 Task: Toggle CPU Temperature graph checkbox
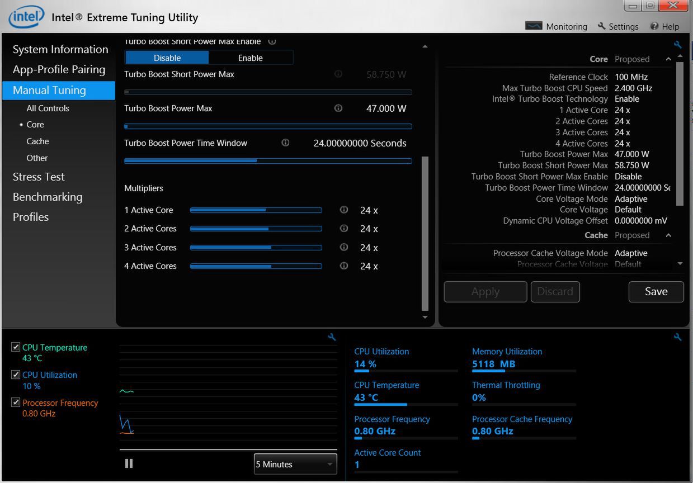[x=16, y=347]
